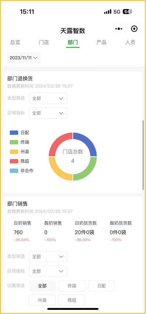This screenshot has height=314, width=146.
Task: Tap the cellular signal bars icon
Action: pyautogui.click(x=108, y=12)
